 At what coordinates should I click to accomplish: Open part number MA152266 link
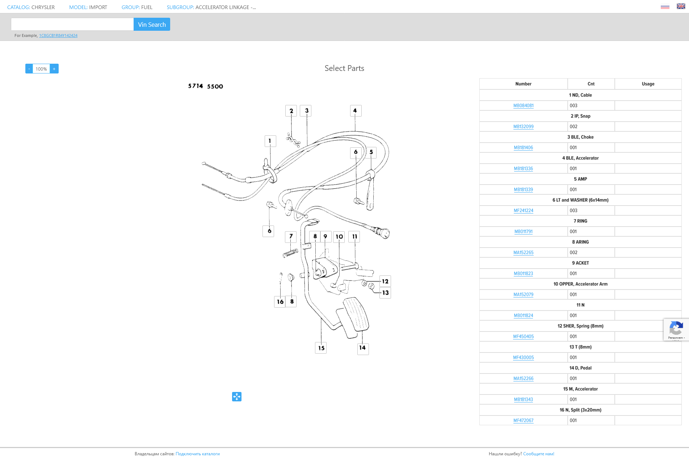[524, 379]
